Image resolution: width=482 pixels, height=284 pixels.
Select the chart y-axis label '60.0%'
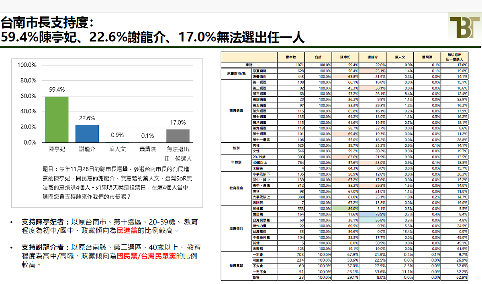pos(29,96)
